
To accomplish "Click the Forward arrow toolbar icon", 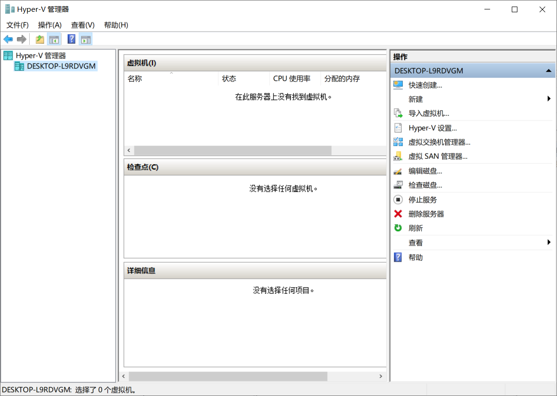I will point(22,40).
